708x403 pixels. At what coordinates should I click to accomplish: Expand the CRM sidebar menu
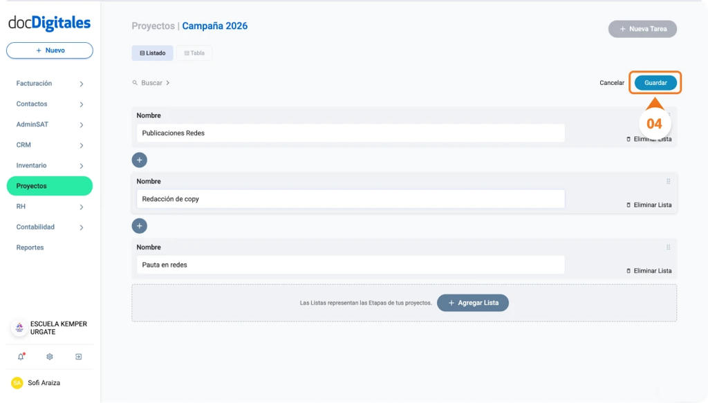48,144
